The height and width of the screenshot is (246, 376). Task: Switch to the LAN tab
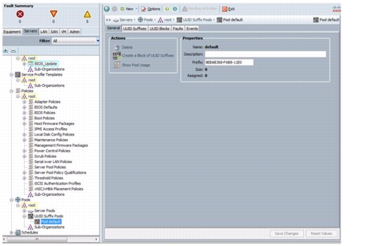(x=44, y=32)
